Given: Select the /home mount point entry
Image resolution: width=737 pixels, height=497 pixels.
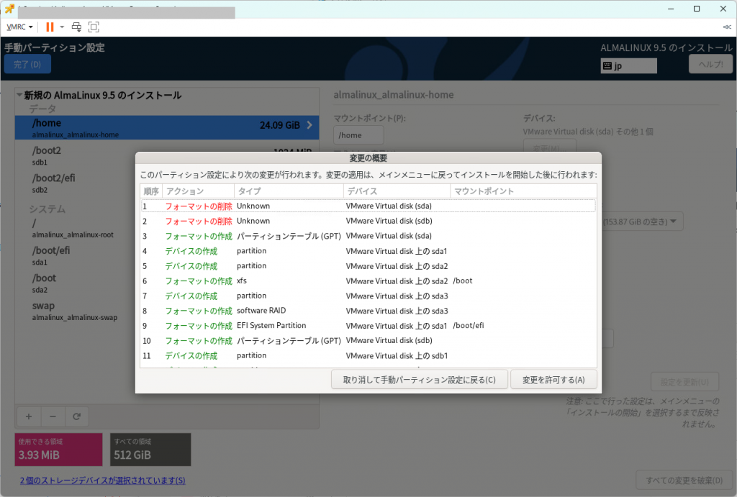Looking at the screenshot, I should pos(167,128).
